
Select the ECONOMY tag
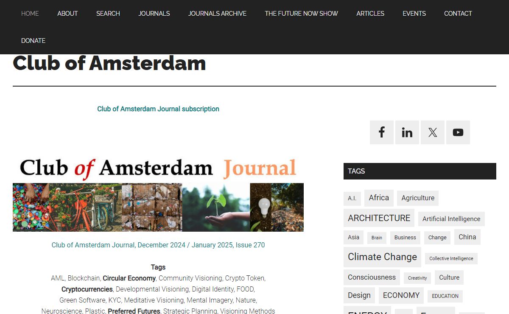click(x=401, y=295)
